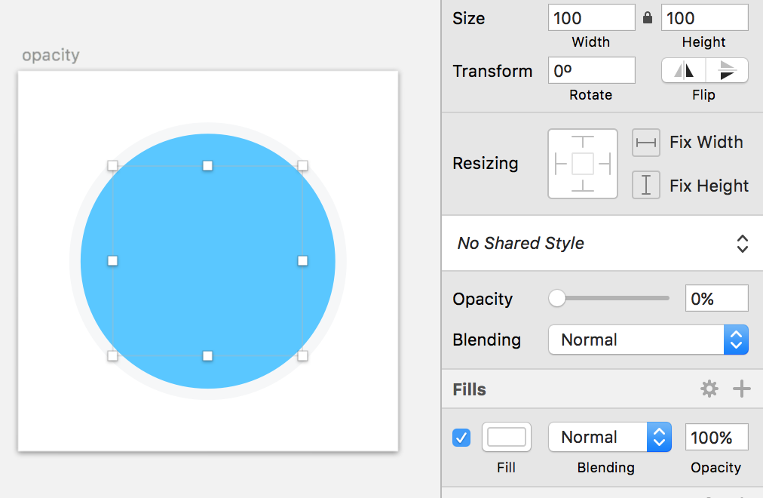Open the layer Blending Normal dropdown
Screen dimensions: 763x498
(648, 340)
